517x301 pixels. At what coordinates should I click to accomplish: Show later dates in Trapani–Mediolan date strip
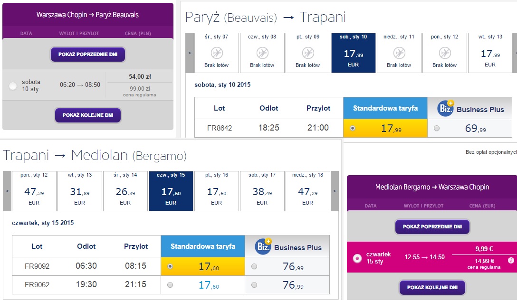click(335, 191)
